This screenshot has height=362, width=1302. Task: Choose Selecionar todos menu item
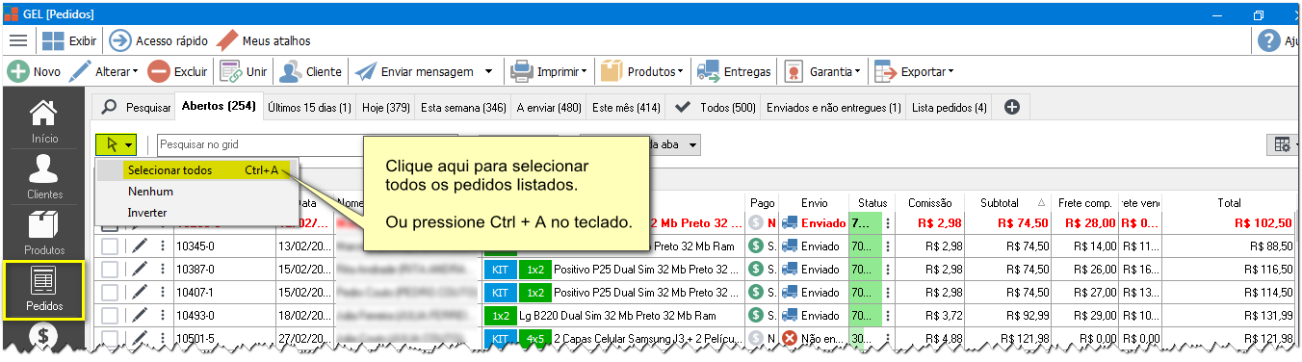click(x=202, y=170)
